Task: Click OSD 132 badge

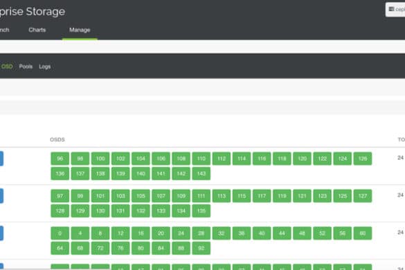Action: (x=141, y=211)
